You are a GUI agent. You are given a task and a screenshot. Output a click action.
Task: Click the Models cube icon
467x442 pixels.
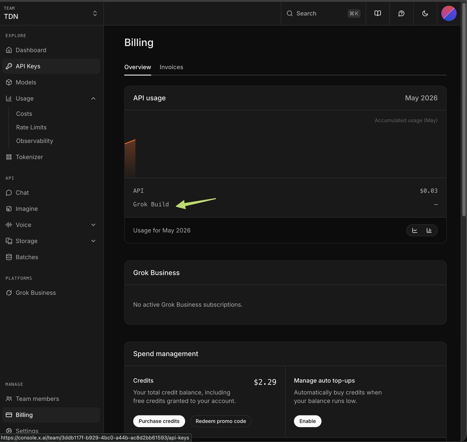pyautogui.click(x=9, y=82)
